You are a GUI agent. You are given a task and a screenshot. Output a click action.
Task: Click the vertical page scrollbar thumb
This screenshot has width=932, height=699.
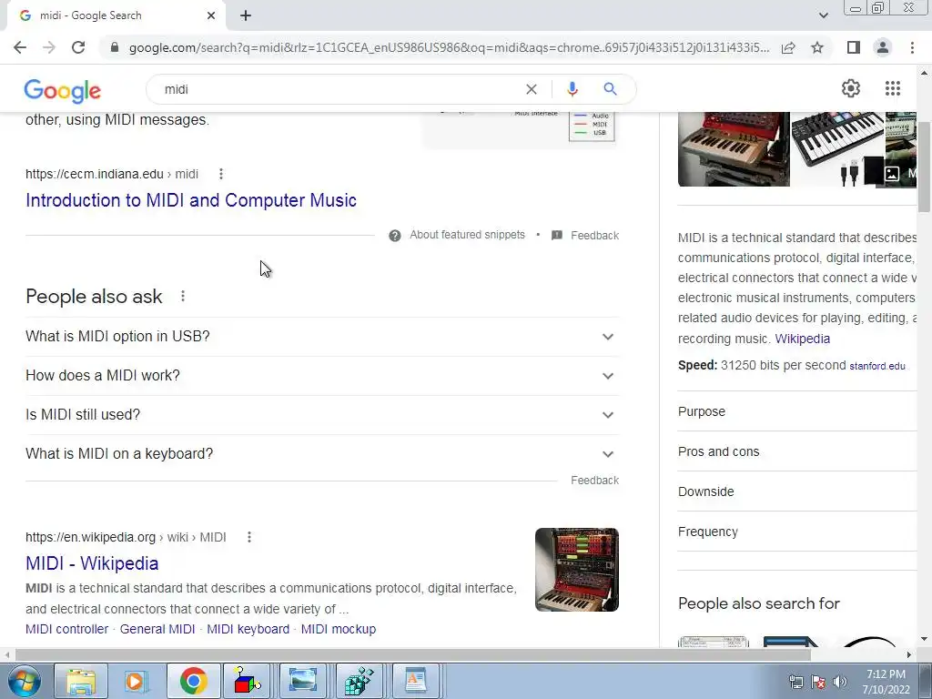click(x=925, y=167)
